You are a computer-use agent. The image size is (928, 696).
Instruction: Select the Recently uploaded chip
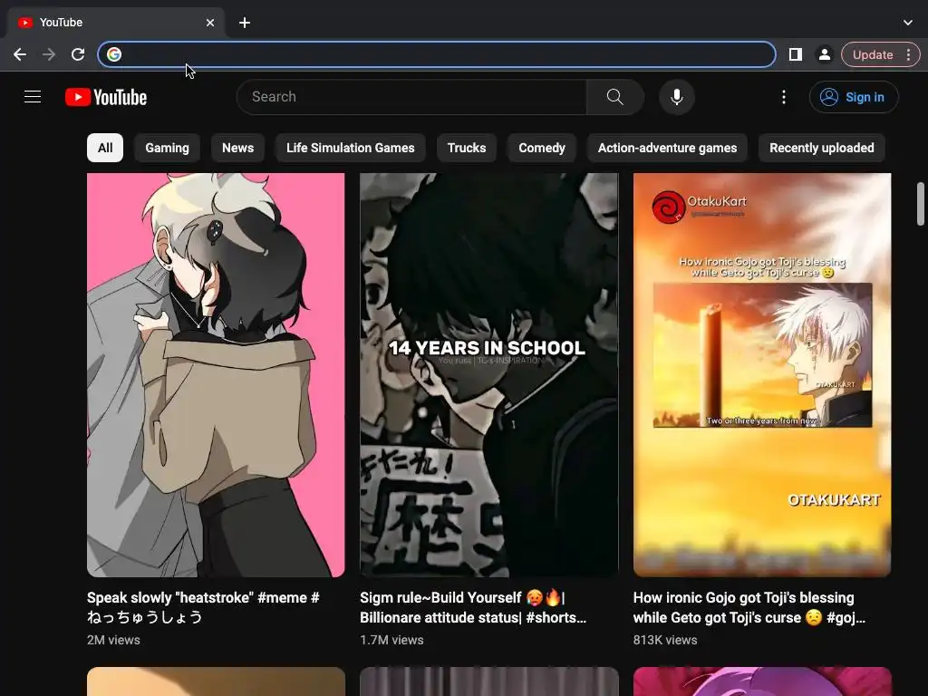click(x=821, y=148)
